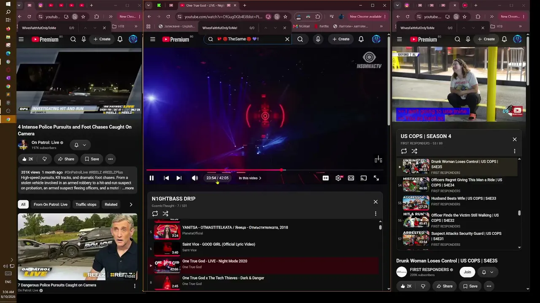Share the On Patrol: Live video
Screen dimensions: 540x303
66,159
